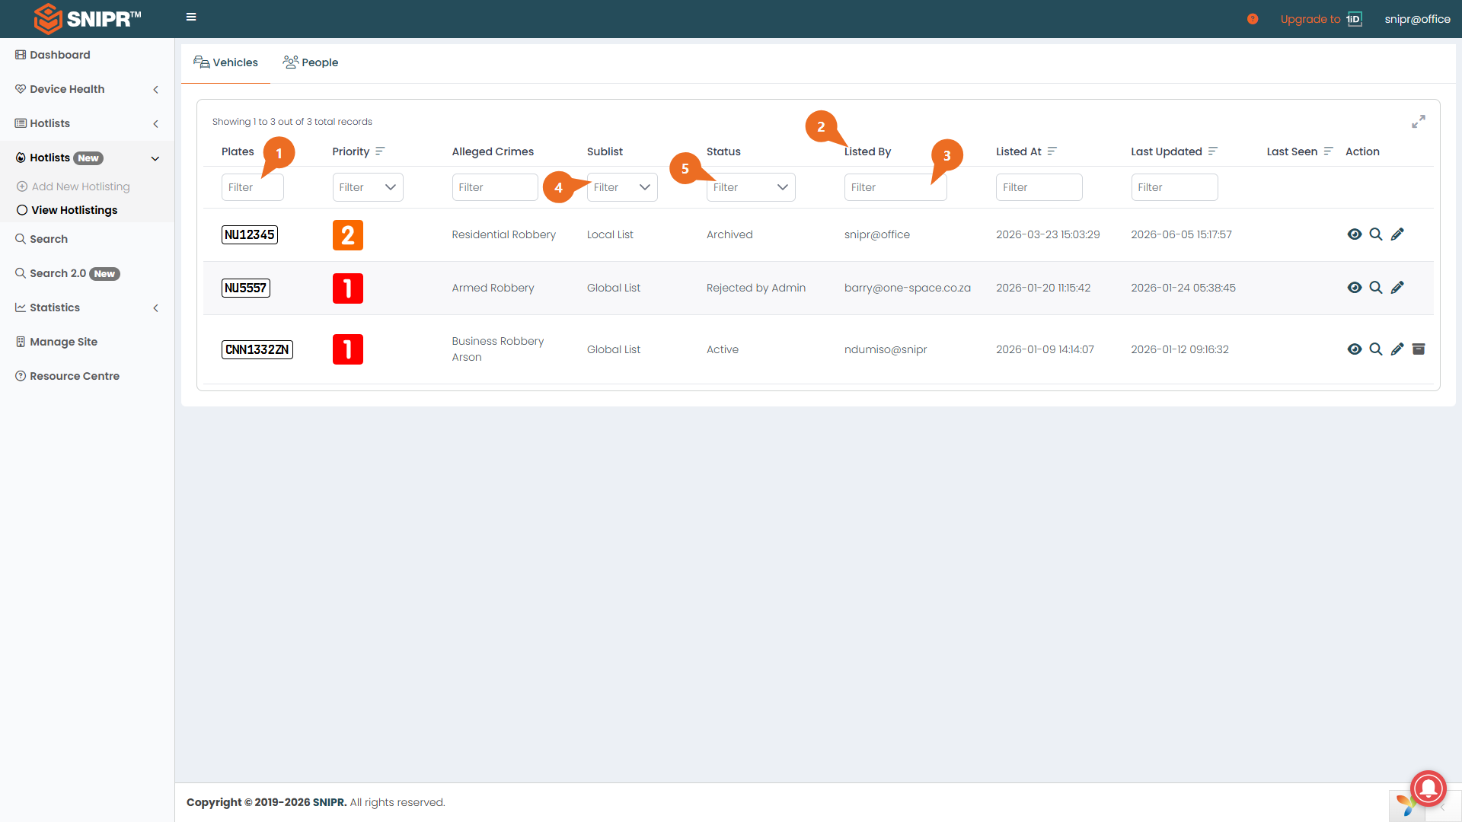The height and width of the screenshot is (822, 1462).
Task: Click red priority 1 badge for NU5557
Action: [x=348, y=288]
